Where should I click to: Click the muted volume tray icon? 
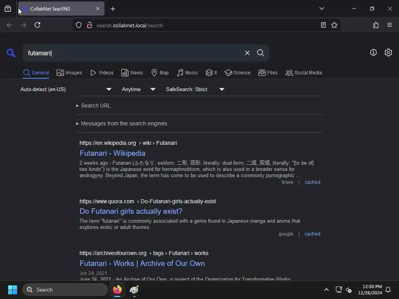pyautogui.click(x=349, y=290)
